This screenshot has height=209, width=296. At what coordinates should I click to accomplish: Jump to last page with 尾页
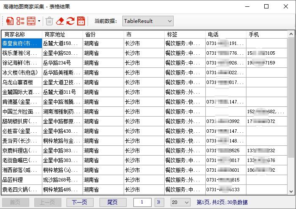point(112,202)
